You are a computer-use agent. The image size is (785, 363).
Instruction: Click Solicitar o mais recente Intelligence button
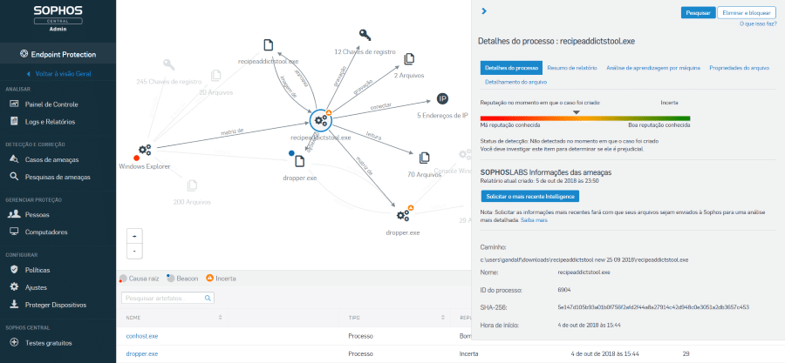(529, 196)
